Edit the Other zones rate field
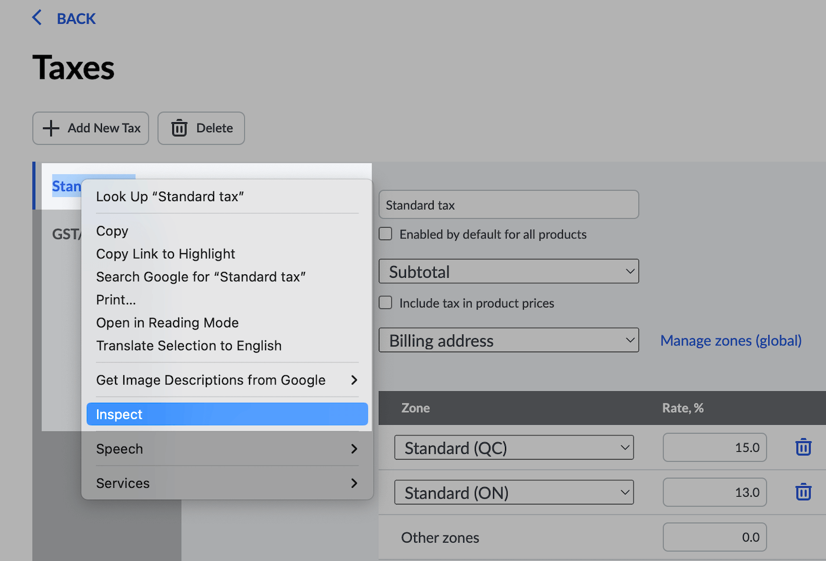826x561 pixels. point(714,537)
